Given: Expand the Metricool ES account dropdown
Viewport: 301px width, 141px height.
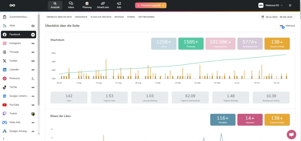Looking at the screenshot, I should click(x=270, y=5).
